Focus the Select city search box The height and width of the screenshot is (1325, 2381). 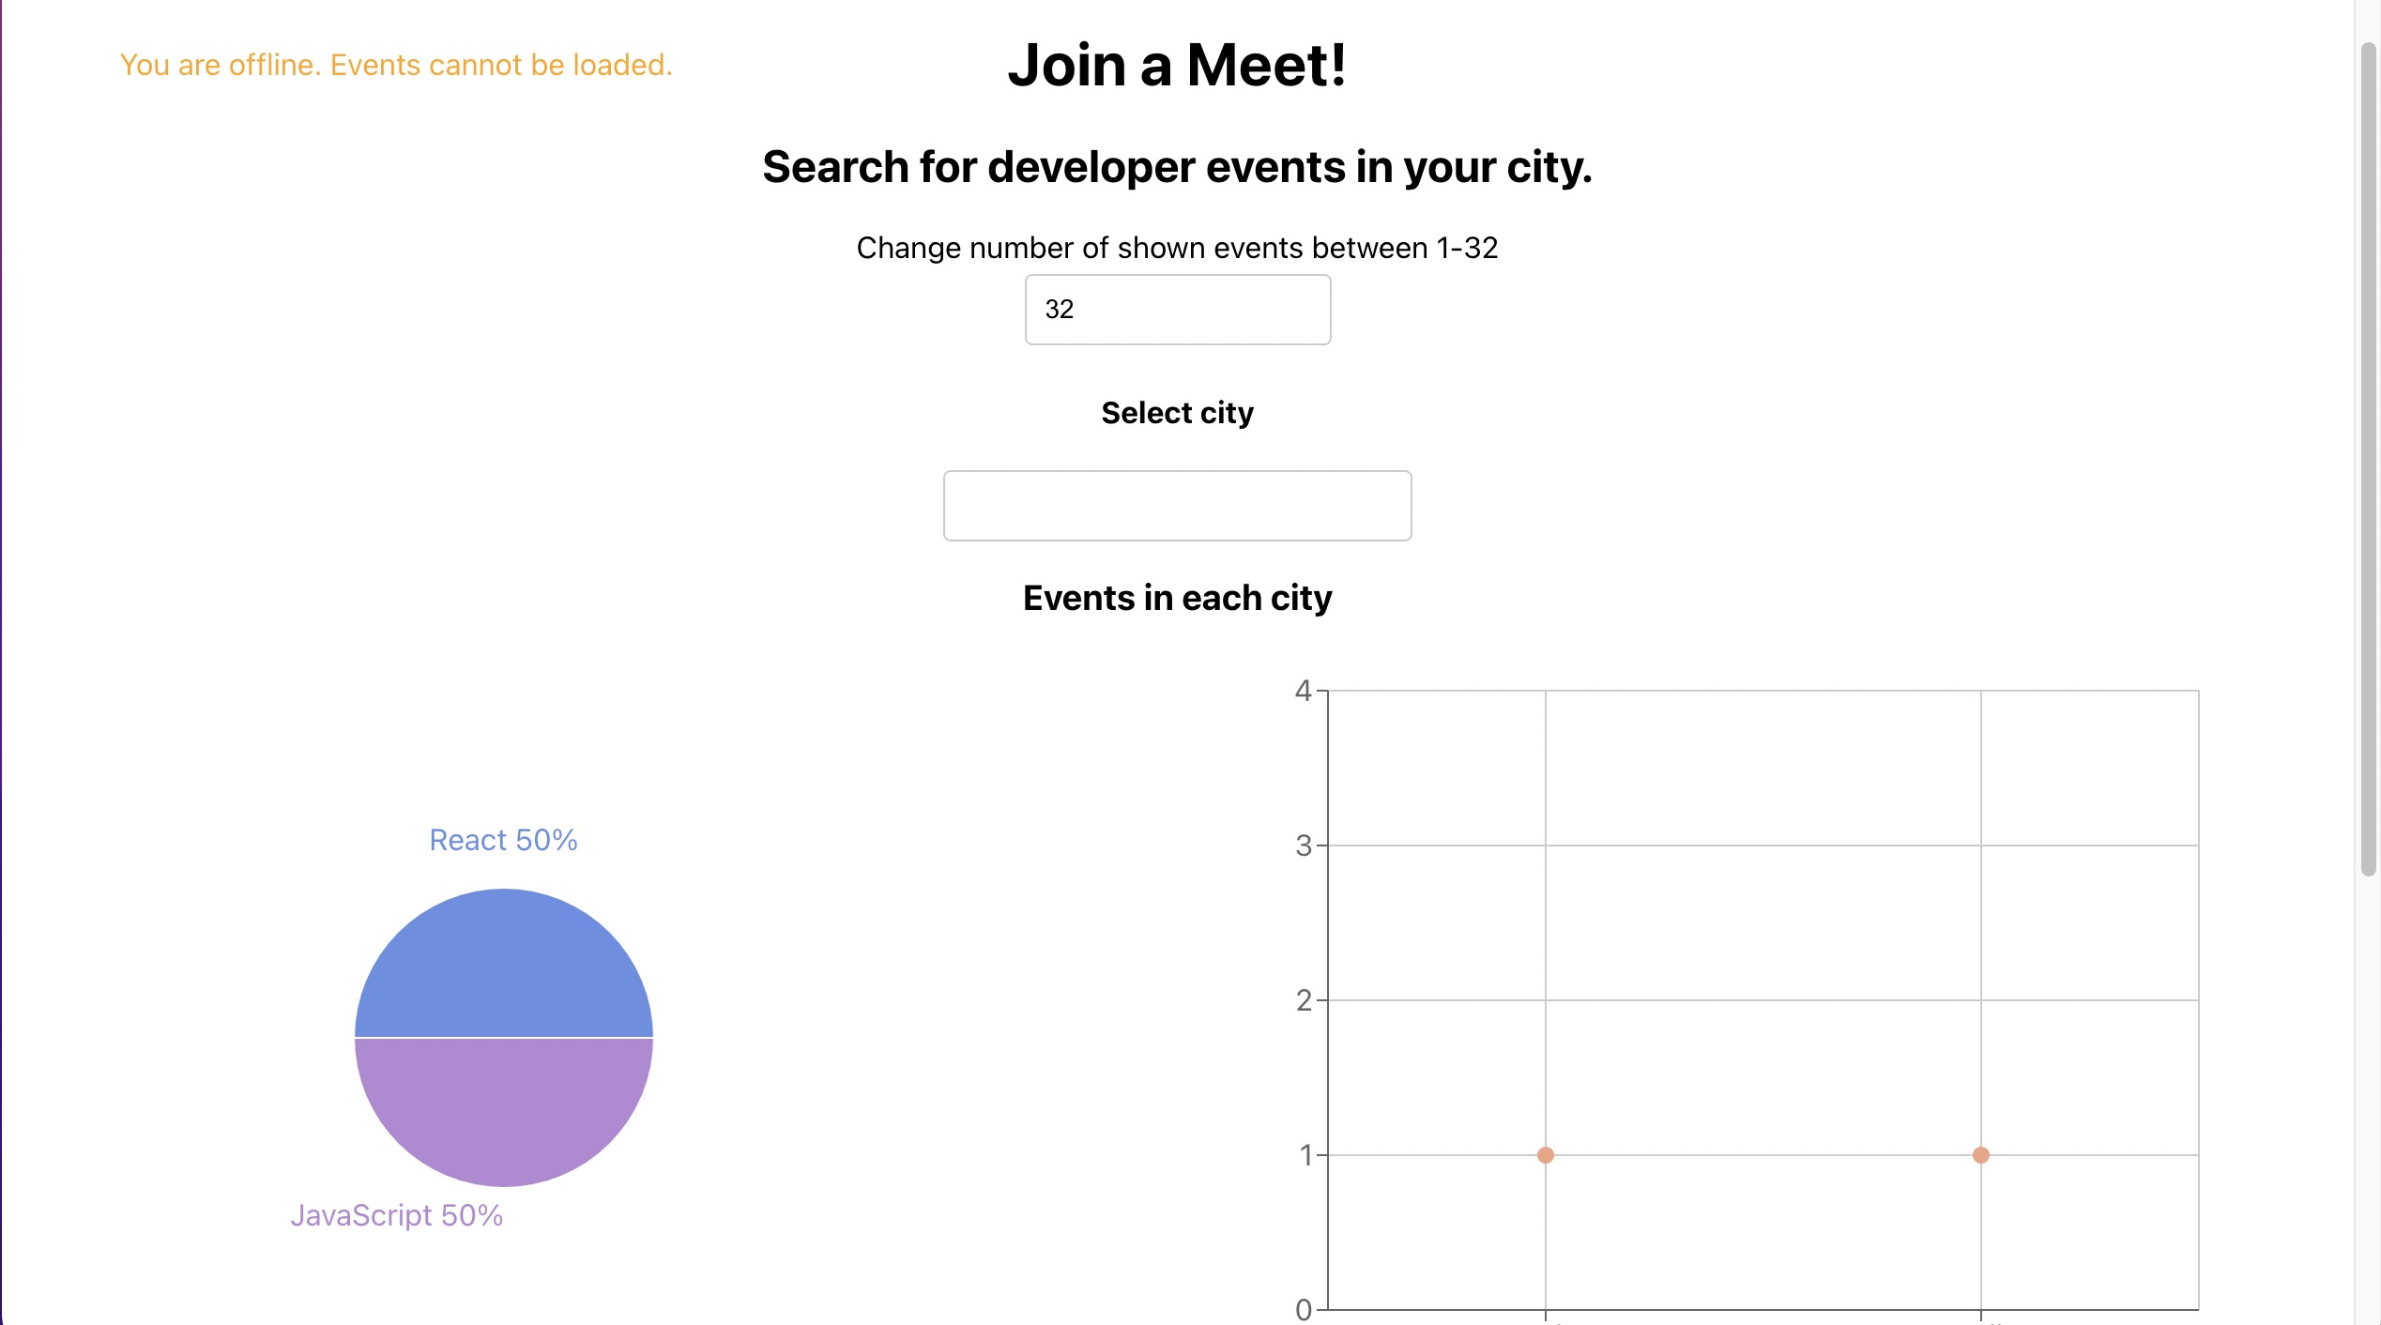(x=1177, y=506)
